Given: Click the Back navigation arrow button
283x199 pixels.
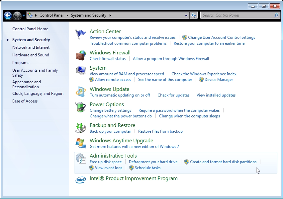Looking at the screenshot, I should pyautogui.click(x=8, y=15).
